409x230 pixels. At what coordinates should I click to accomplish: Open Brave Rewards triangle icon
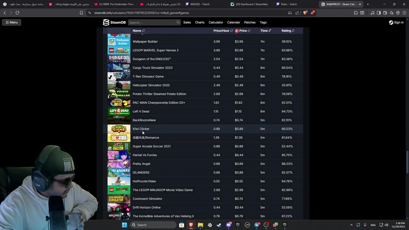click(x=312, y=13)
